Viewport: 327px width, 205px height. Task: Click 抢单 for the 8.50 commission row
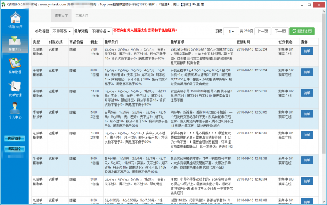pyautogui.click(x=307, y=201)
